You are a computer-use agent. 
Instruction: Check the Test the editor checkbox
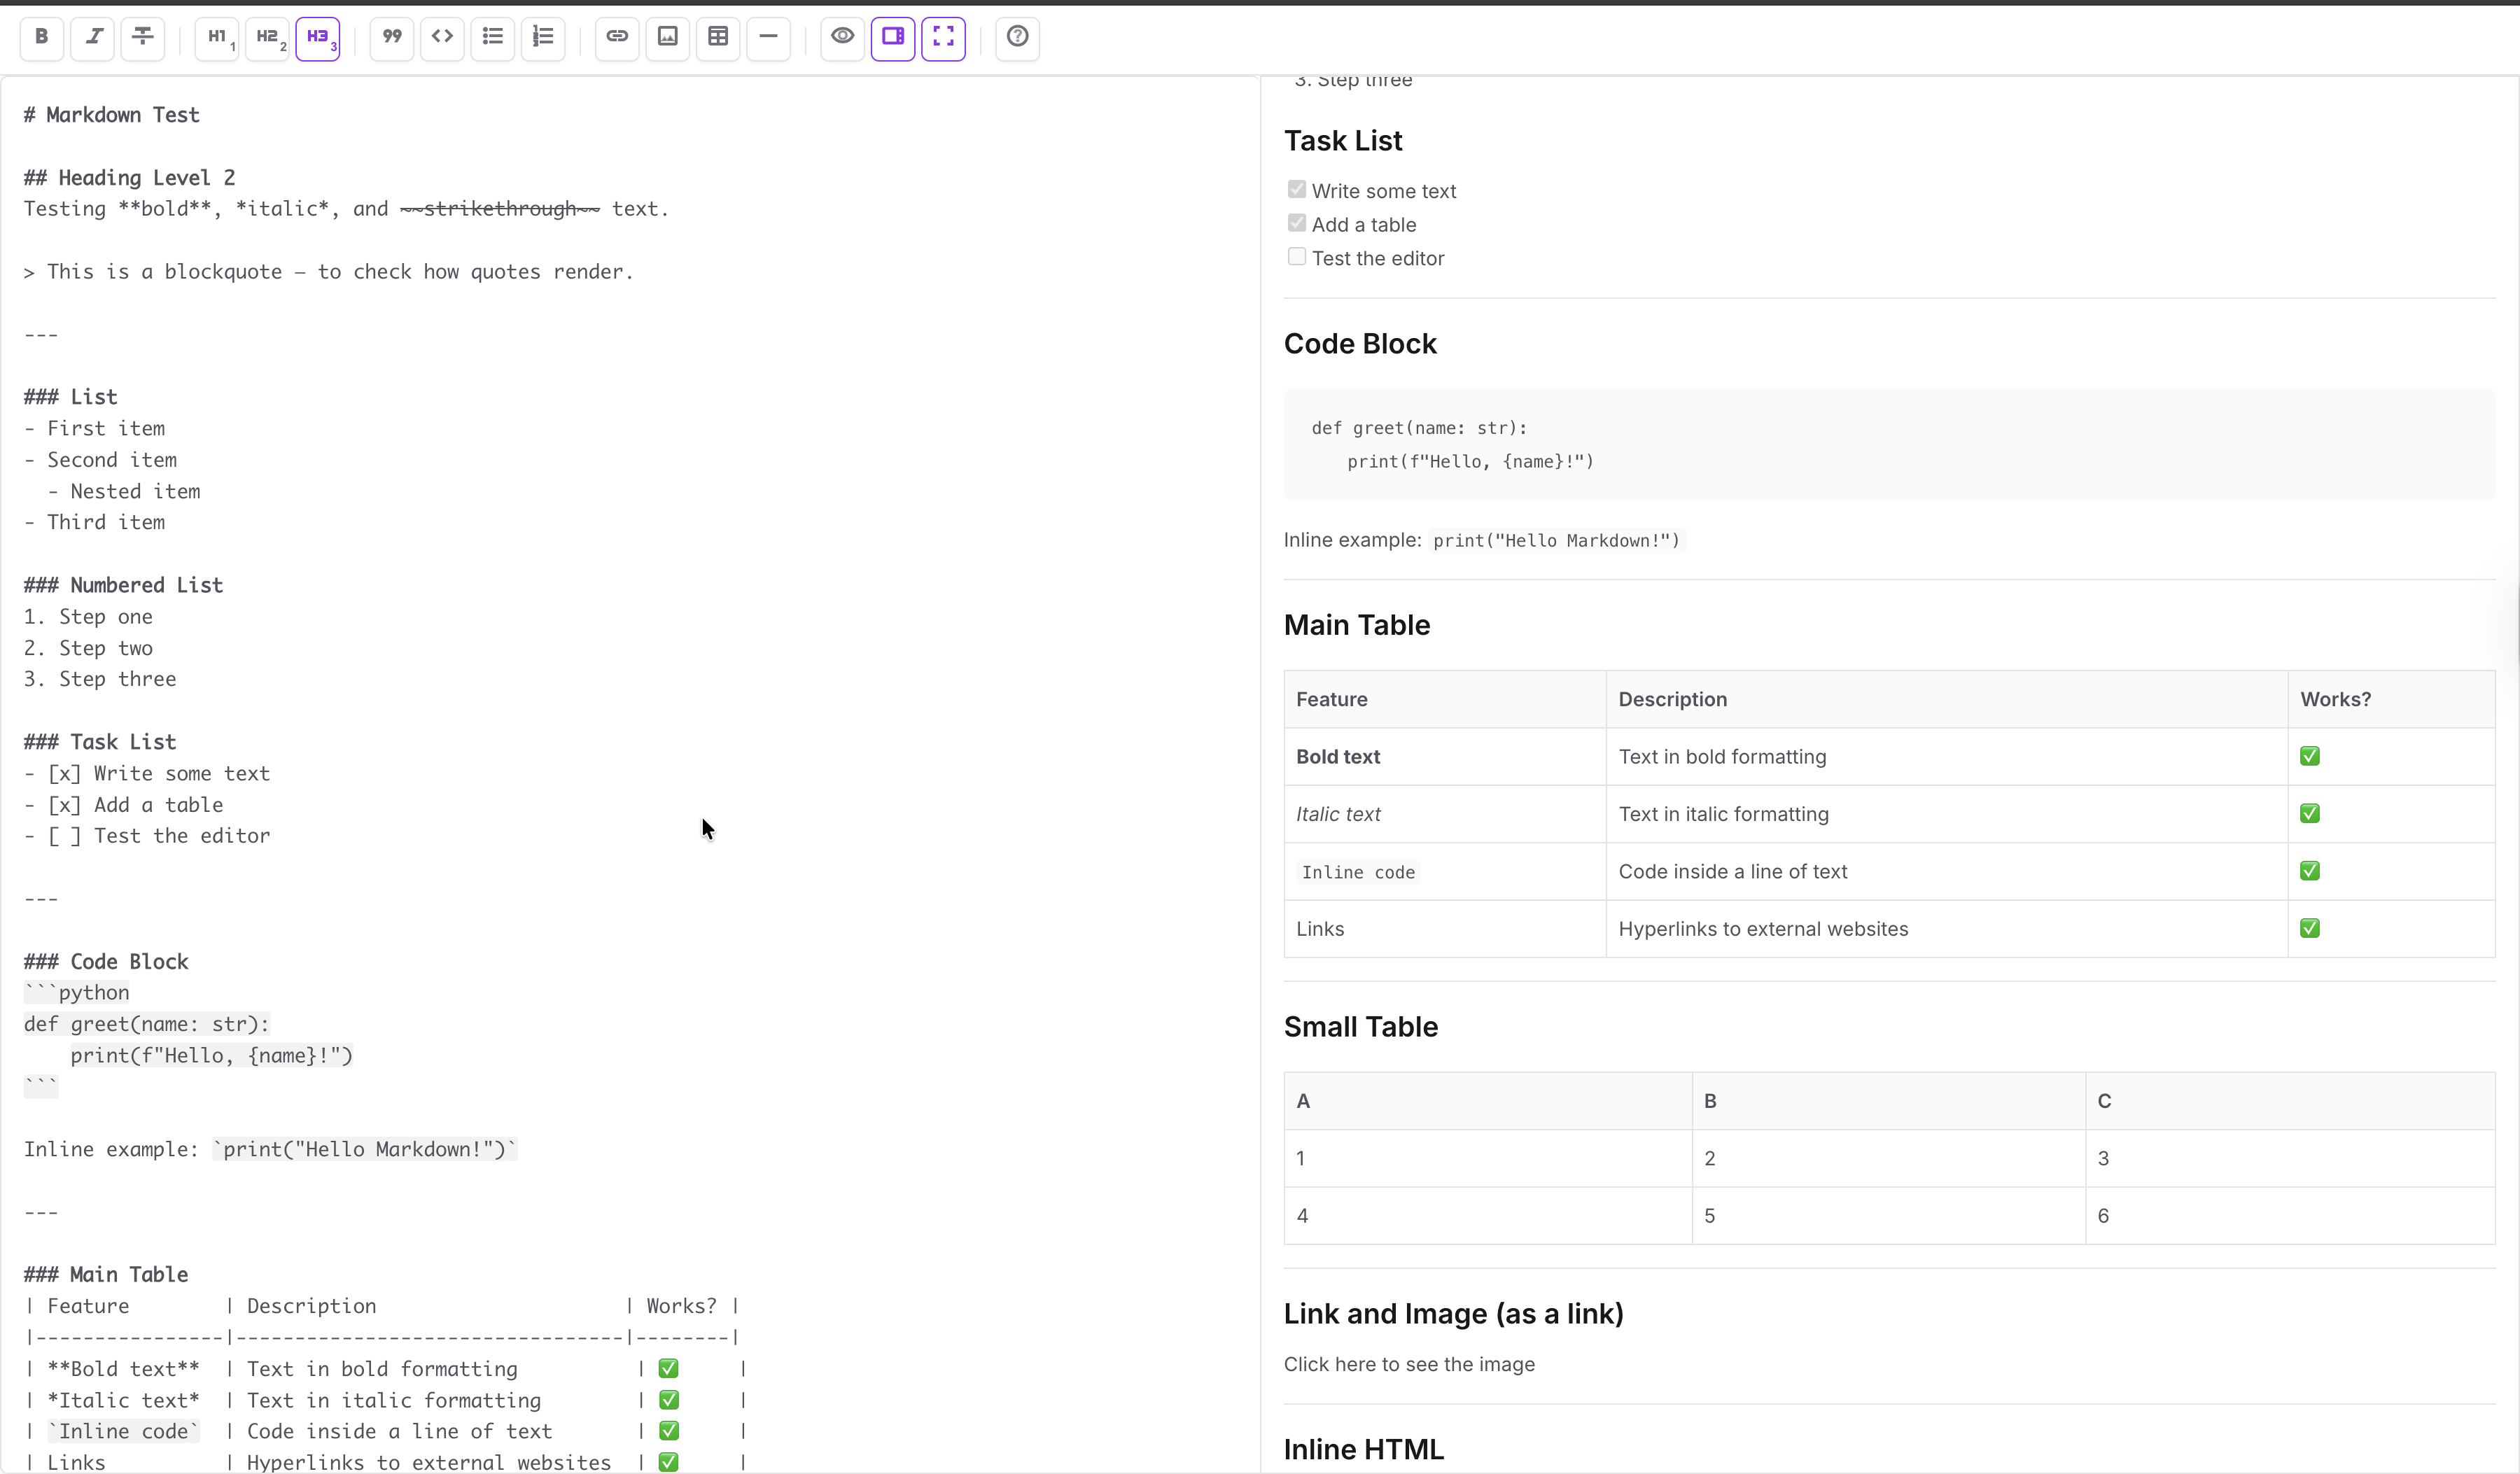(1296, 257)
